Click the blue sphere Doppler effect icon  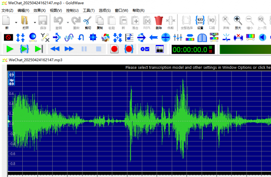pyautogui.click(x=33, y=37)
